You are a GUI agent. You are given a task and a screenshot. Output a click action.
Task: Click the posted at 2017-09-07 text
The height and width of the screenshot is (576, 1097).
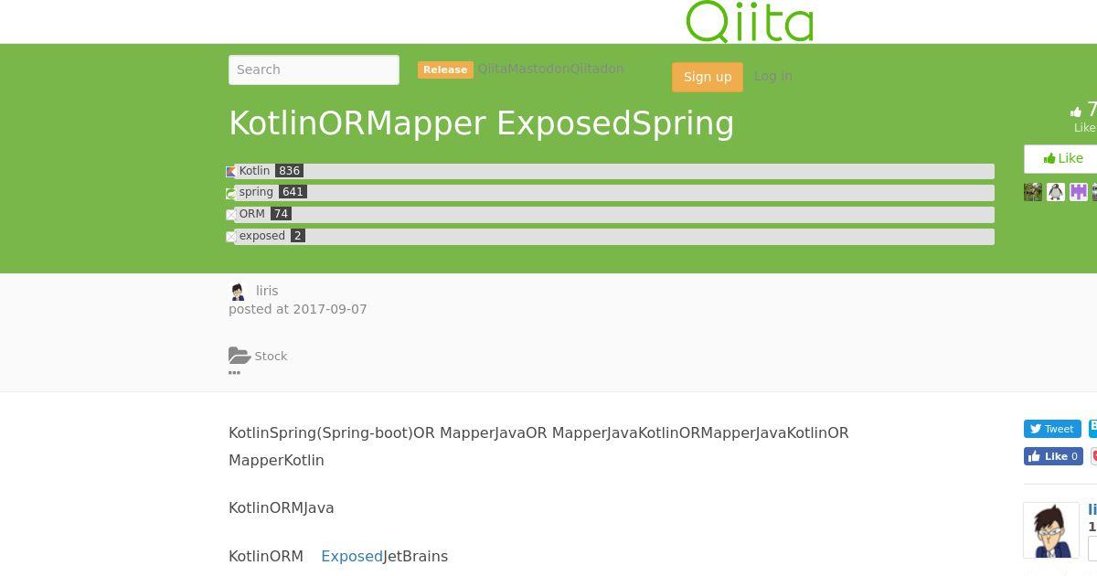point(298,309)
